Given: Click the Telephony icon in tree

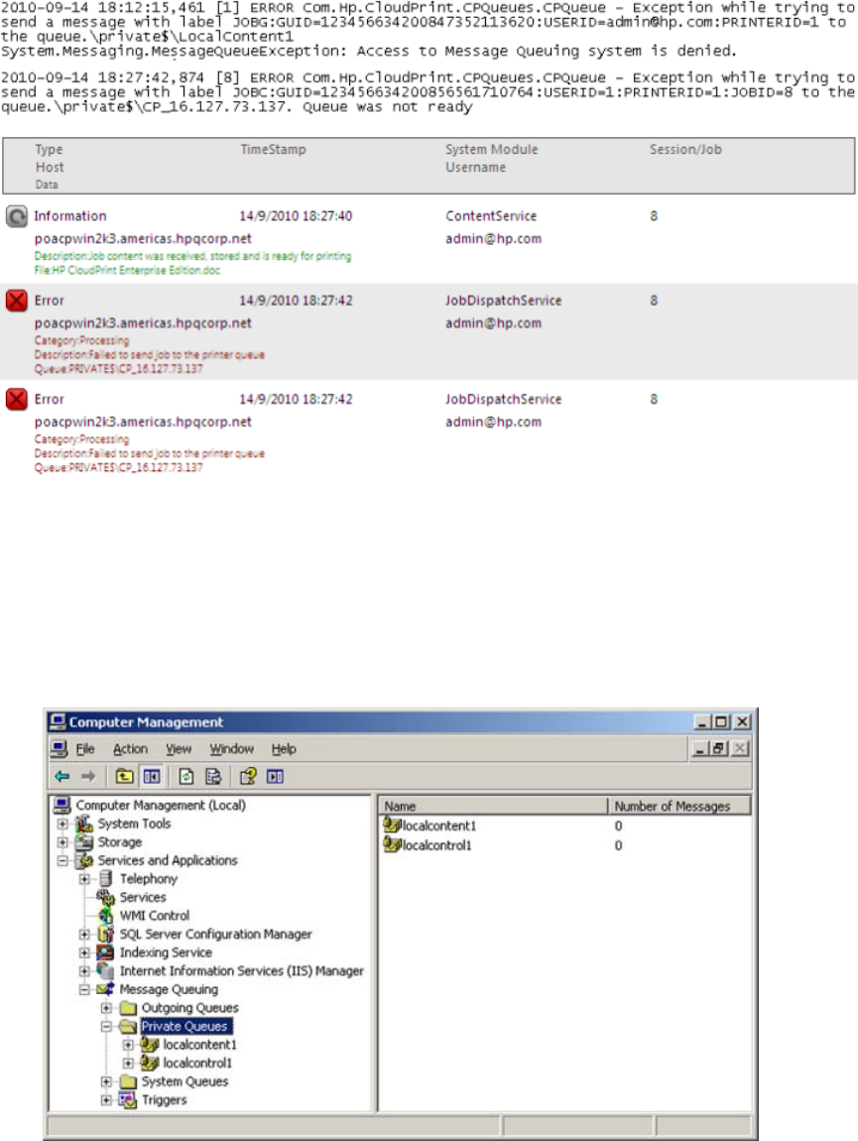Looking at the screenshot, I should coord(106,878).
